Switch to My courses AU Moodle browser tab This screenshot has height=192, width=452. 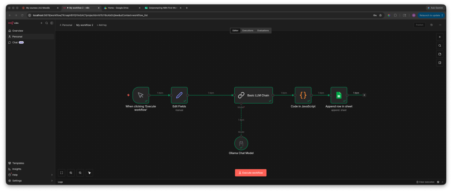pos(40,8)
